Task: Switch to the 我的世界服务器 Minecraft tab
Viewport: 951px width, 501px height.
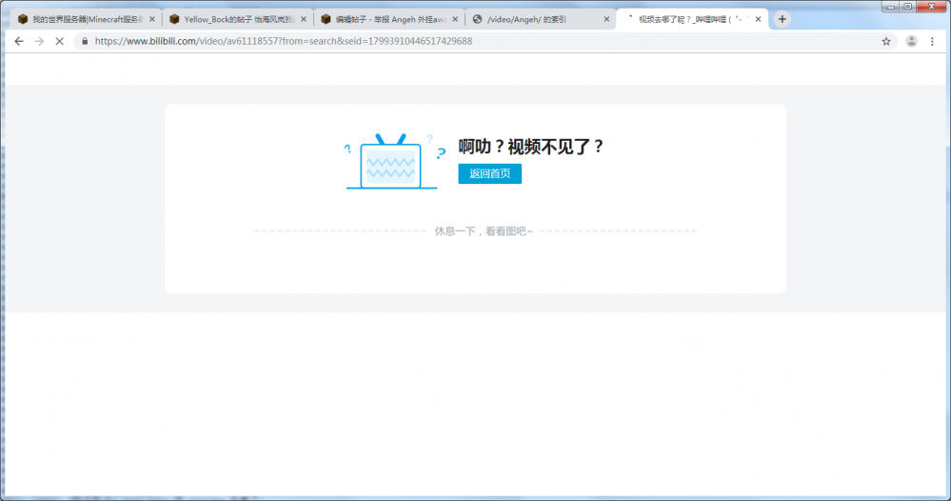Action: pos(86,19)
